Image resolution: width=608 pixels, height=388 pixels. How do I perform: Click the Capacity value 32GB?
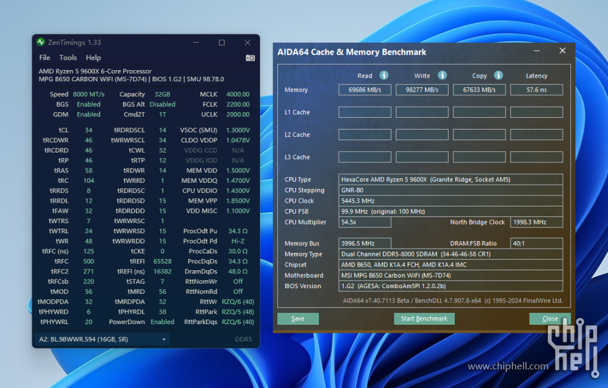click(163, 94)
